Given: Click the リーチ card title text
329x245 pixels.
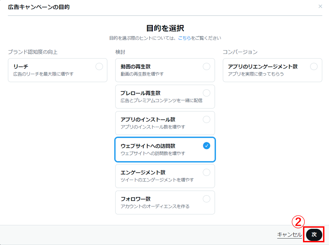Looking at the screenshot, I should 21,67.
